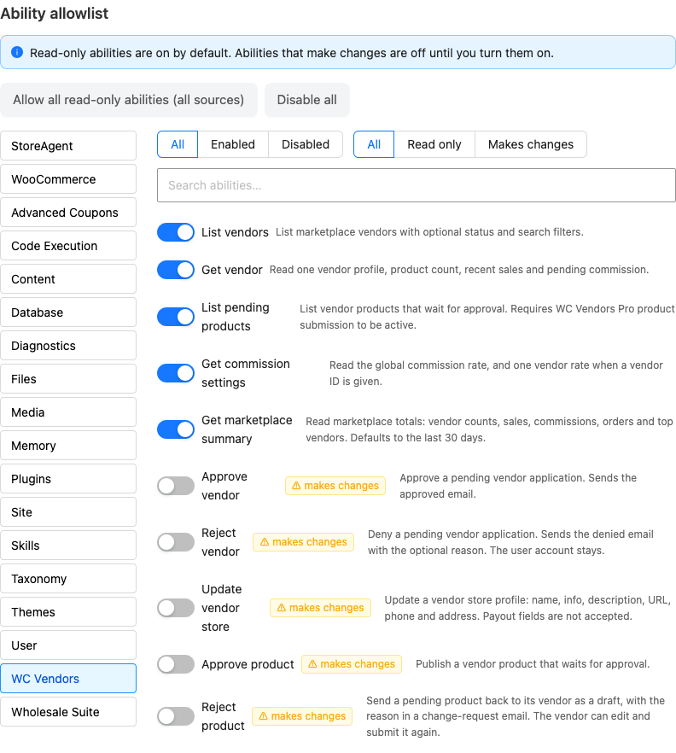Filter abilities by Enabled
This screenshot has width=676, height=753.
click(233, 144)
